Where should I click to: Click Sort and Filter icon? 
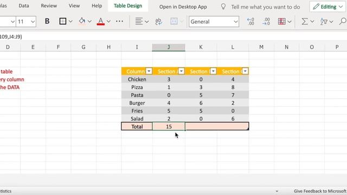click(324, 22)
